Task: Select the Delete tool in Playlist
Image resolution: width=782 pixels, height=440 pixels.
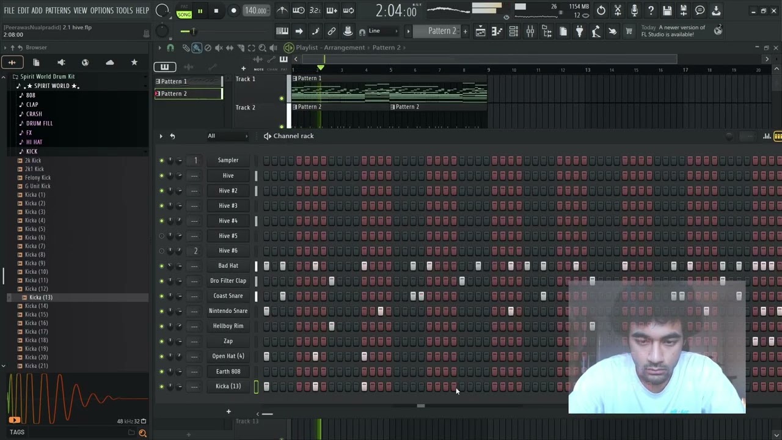Action: [x=208, y=48]
